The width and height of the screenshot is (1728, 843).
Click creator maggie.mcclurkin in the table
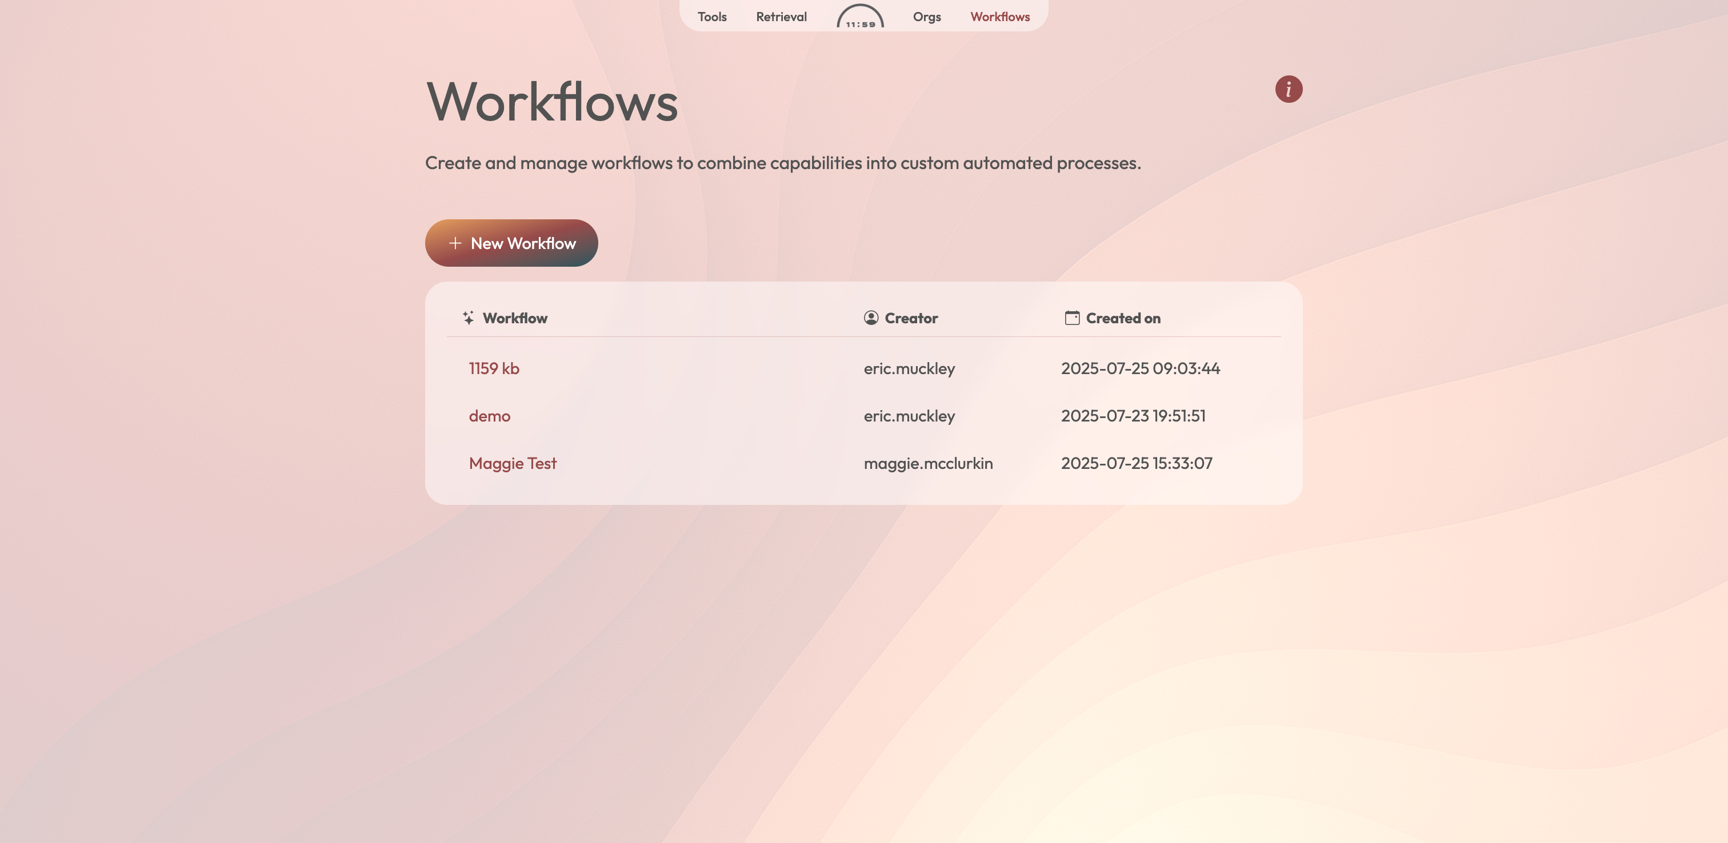tap(928, 463)
